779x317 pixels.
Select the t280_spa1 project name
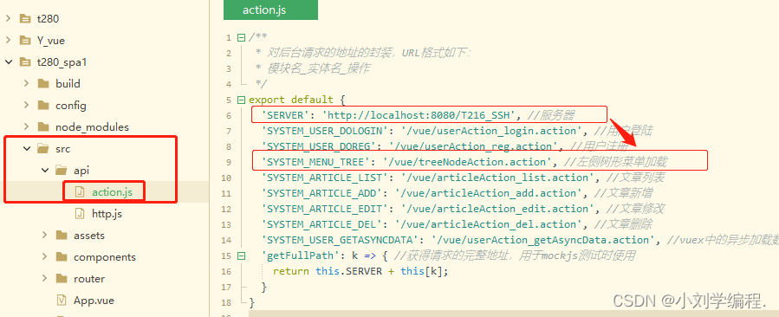[62, 62]
